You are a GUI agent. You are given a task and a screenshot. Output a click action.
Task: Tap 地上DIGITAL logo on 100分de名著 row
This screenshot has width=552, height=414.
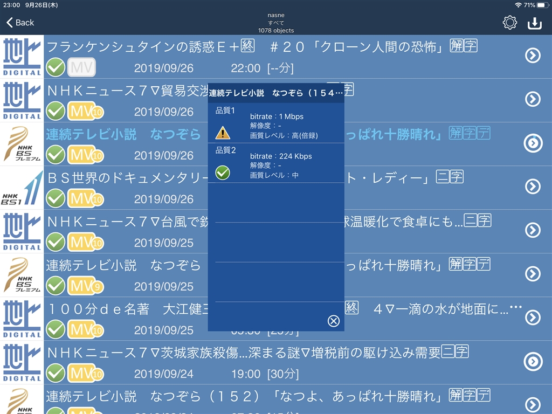[x=22, y=319]
